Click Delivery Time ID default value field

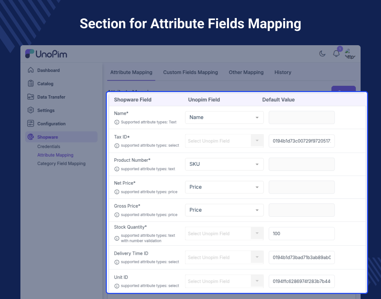click(x=301, y=258)
